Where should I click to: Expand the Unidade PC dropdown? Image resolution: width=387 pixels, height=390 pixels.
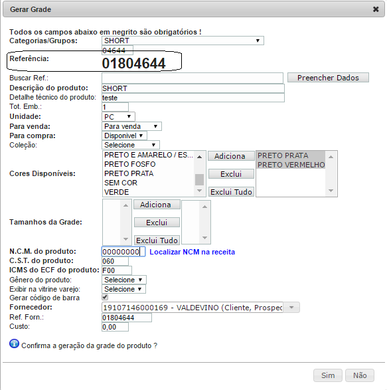pyautogui.click(x=118, y=116)
